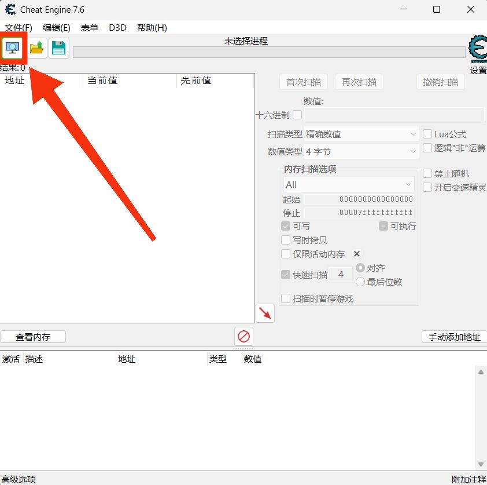Click the address list scrollbar up arrow
The width and height of the screenshot is (487, 485).
pyautogui.click(x=481, y=372)
